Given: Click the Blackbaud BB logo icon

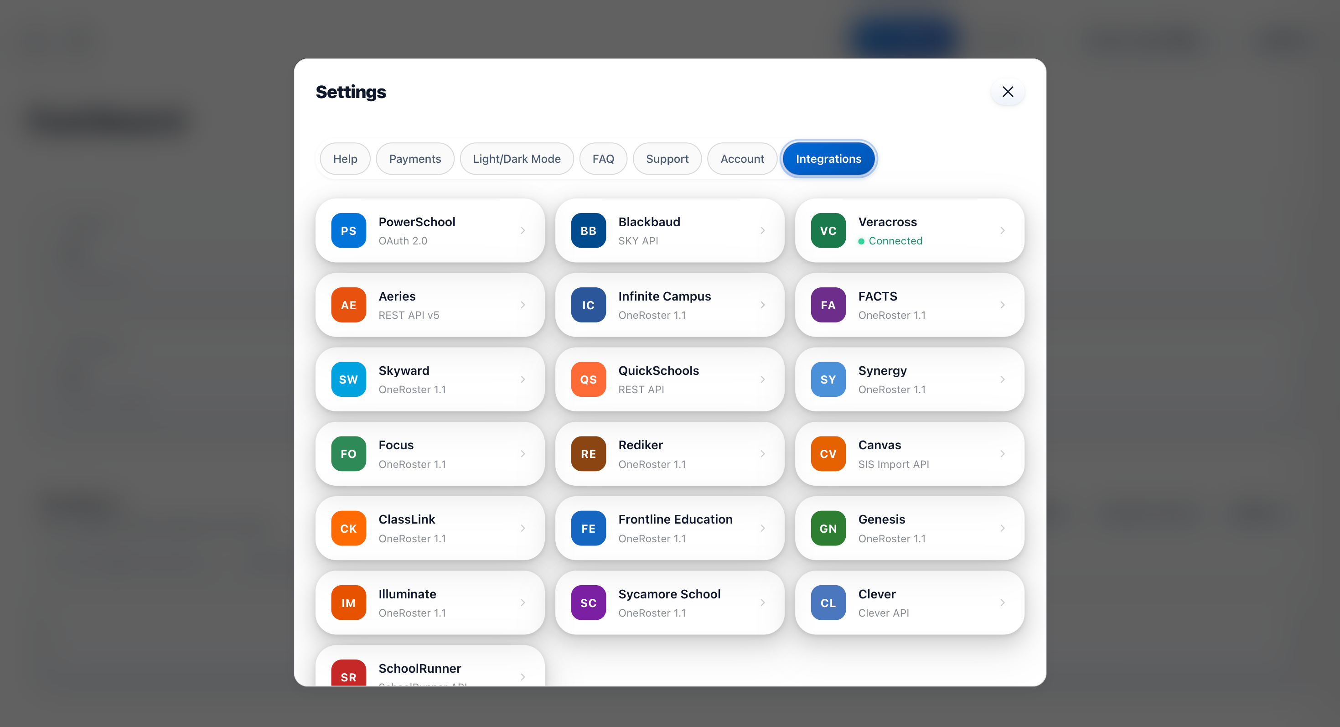Looking at the screenshot, I should pos(588,230).
